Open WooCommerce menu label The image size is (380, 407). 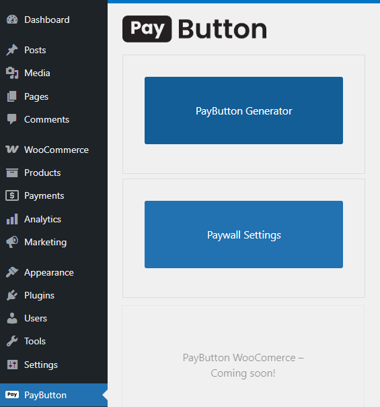(56, 150)
